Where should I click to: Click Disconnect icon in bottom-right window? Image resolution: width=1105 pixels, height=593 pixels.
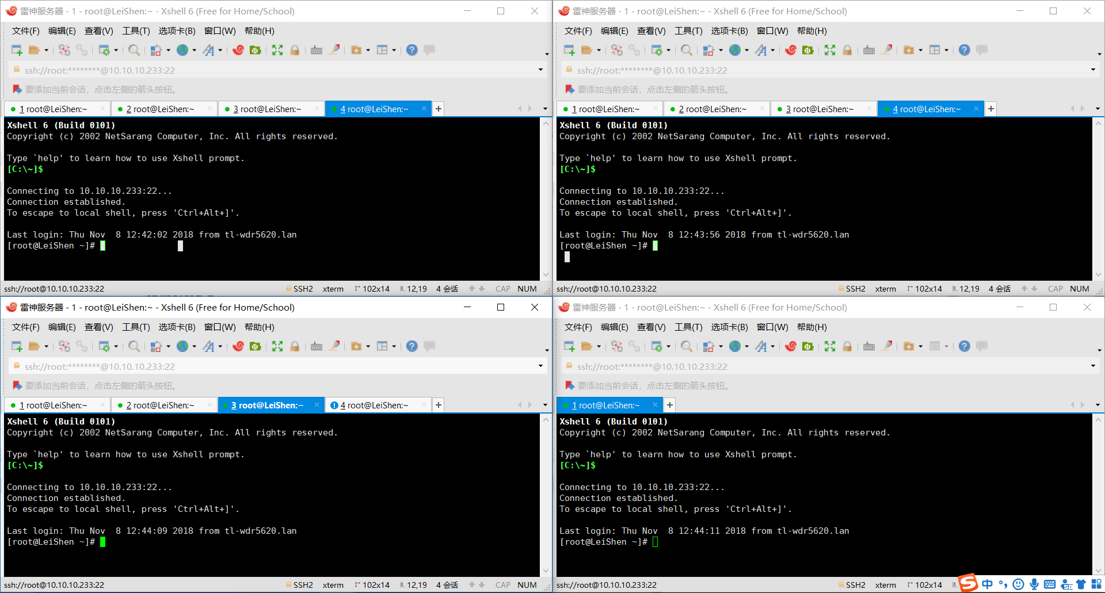point(617,346)
